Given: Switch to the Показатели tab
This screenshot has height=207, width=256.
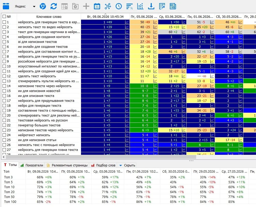Looking at the screenshot, I should [32, 165].
